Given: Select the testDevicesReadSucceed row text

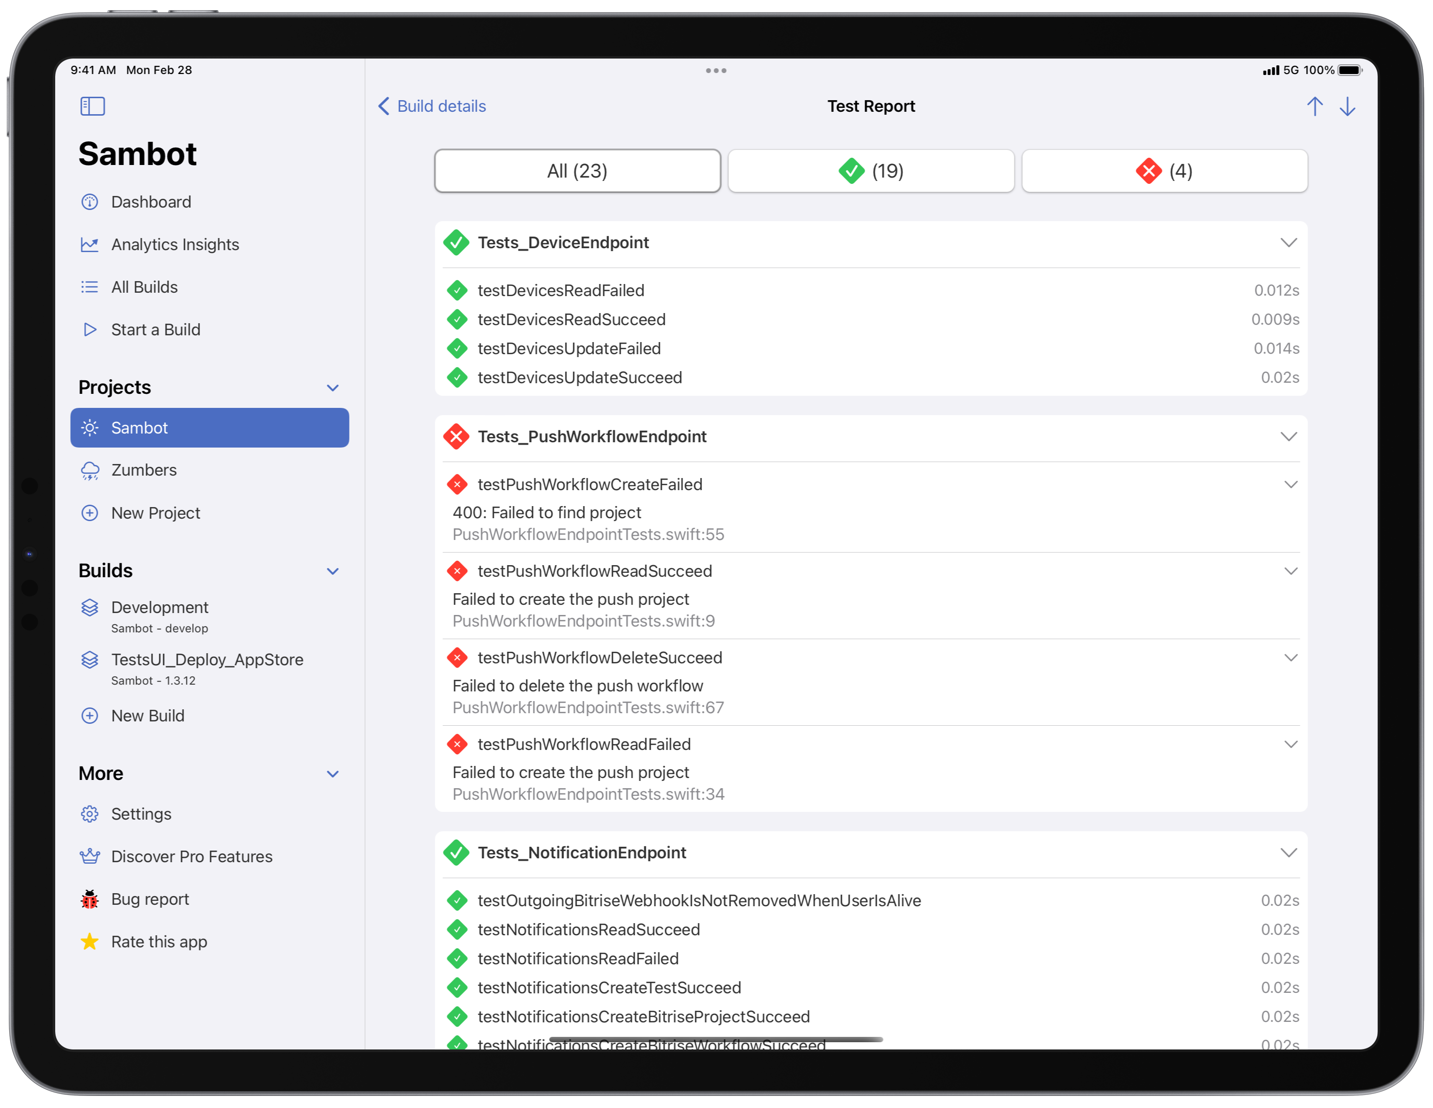Looking at the screenshot, I should (571, 319).
